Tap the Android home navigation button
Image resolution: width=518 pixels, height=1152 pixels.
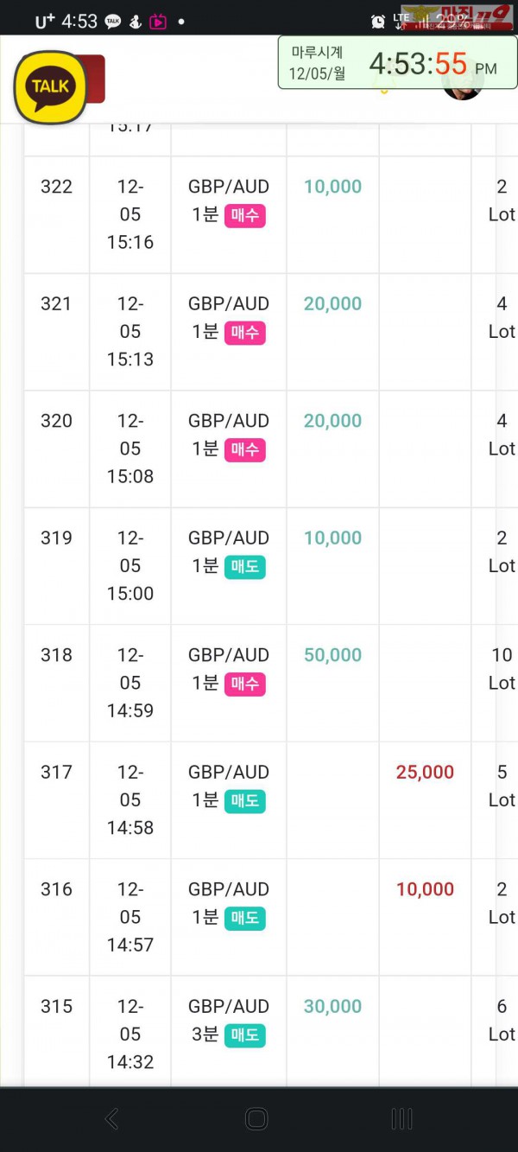(x=256, y=1119)
